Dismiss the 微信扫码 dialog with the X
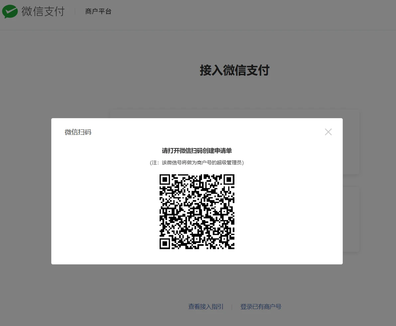Viewport: 396px width, 326px height. (328, 132)
